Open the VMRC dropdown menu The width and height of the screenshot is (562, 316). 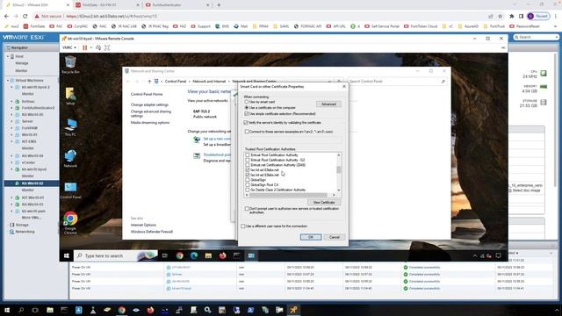[x=68, y=47]
